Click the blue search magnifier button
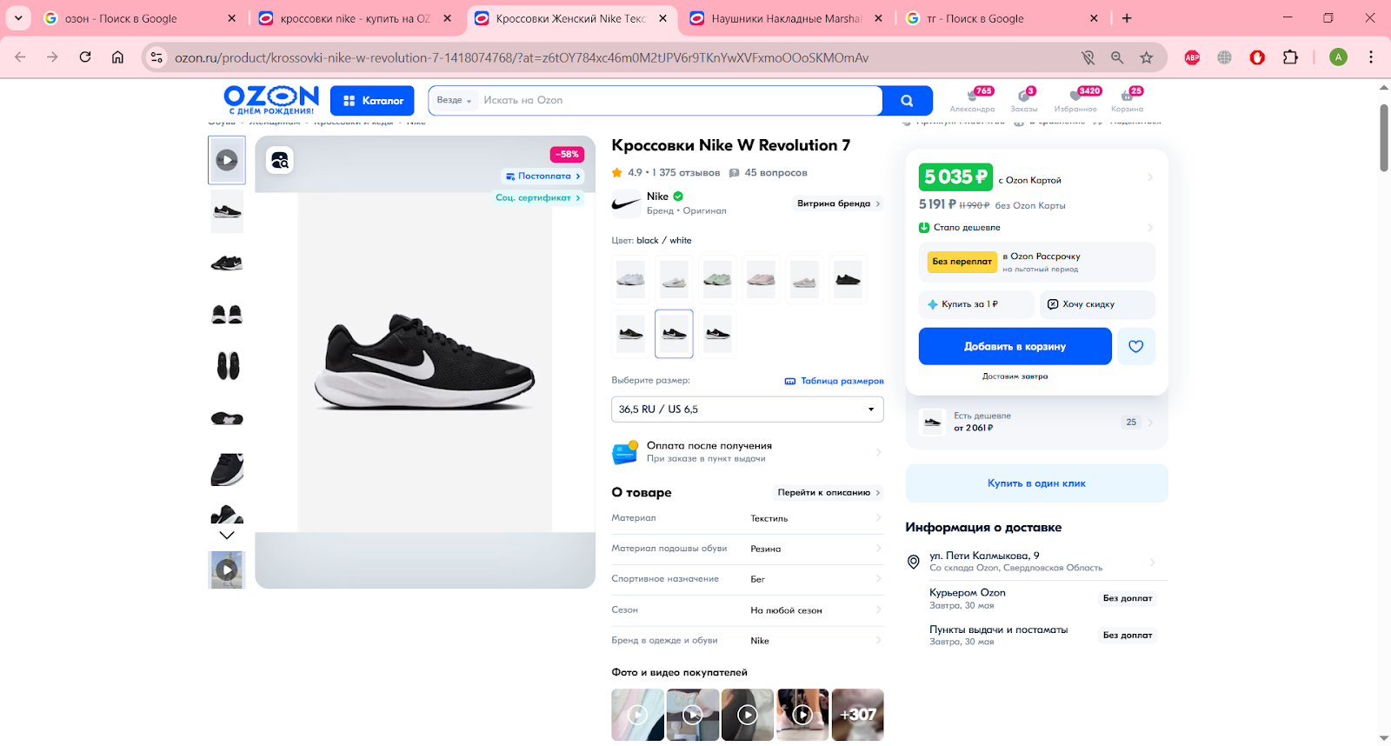This screenshot has width=1391, height=746. point(907,101)
